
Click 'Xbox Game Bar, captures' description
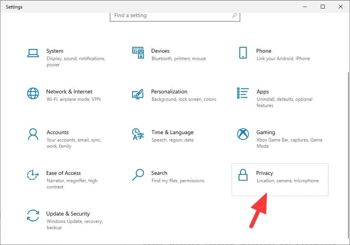(x=289, y=143)
